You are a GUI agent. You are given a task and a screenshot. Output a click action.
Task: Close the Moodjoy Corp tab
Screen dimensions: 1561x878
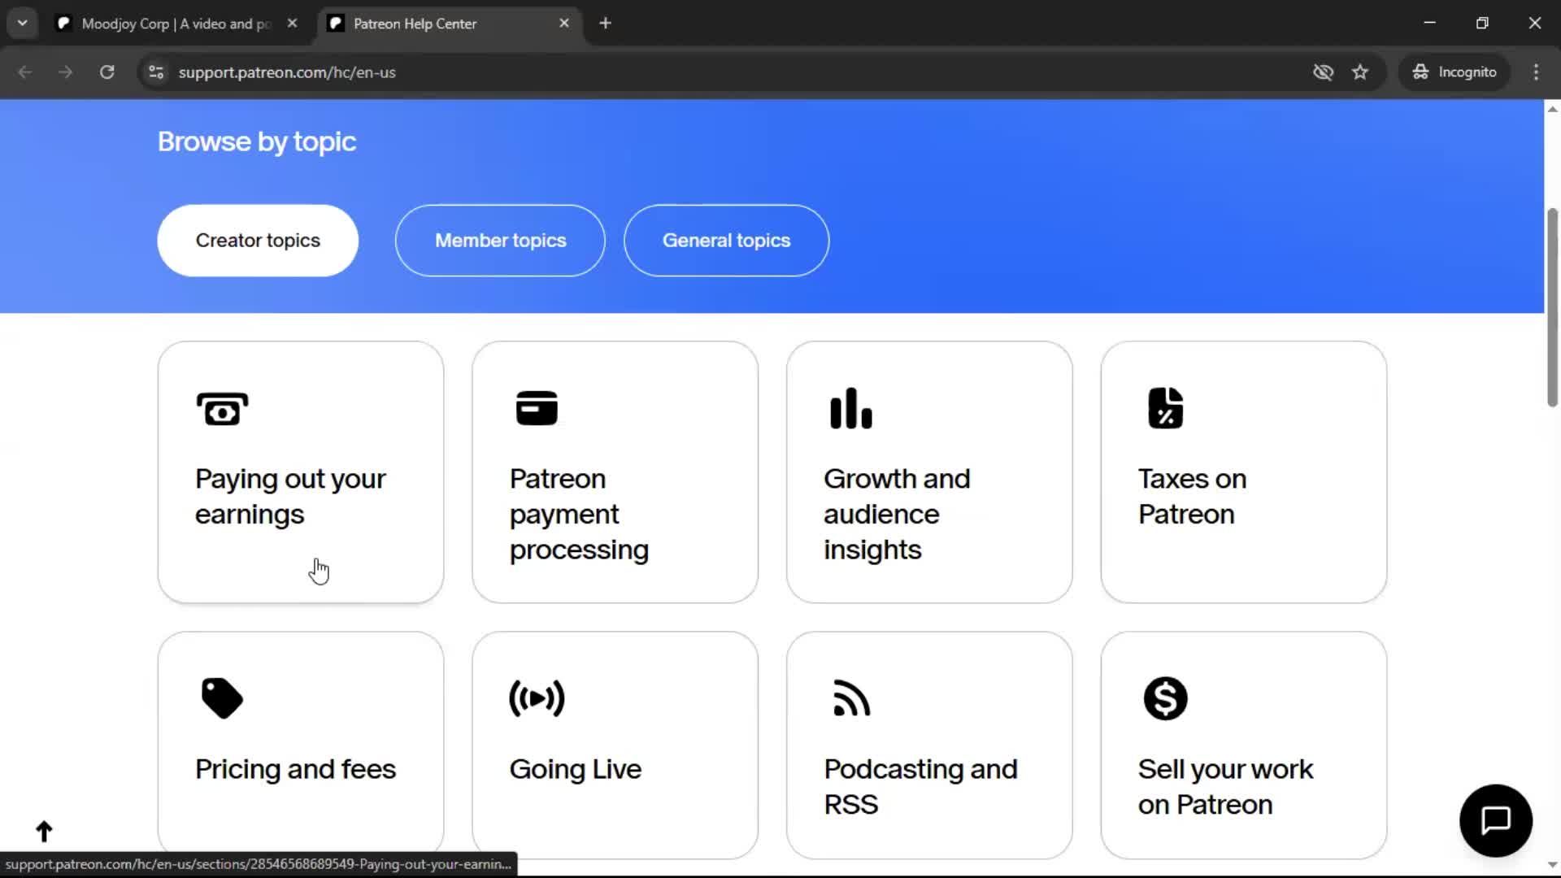point(292,24)
